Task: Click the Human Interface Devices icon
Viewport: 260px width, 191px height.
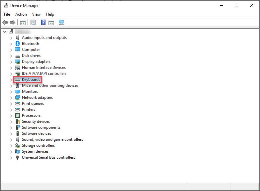Action: 18,68
